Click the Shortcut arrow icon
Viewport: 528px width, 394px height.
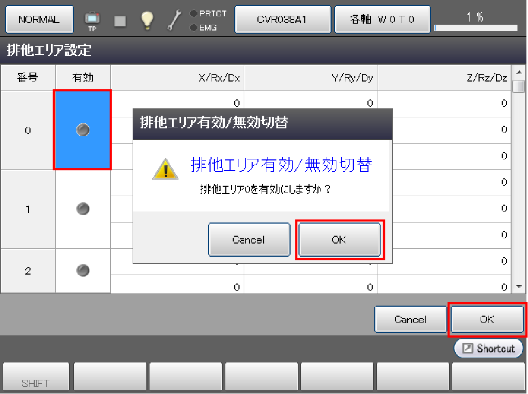coord(467,348)
